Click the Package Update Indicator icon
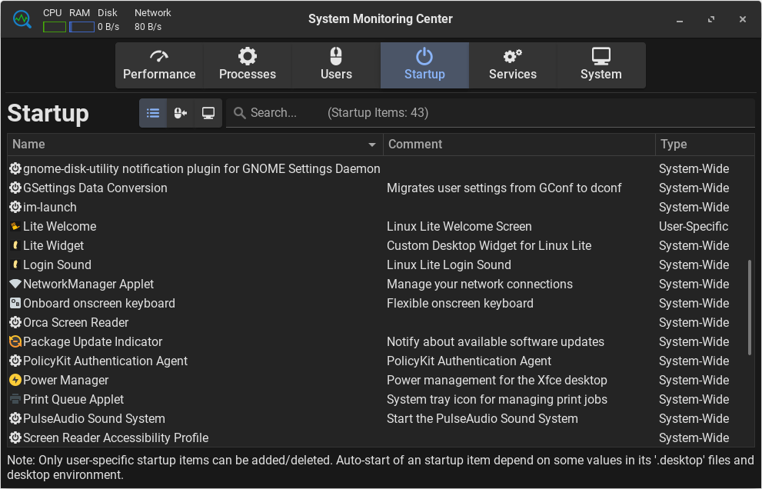 pyautogui.click(x=15, y=342)
